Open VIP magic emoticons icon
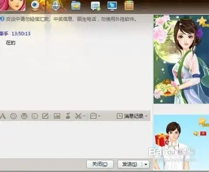Screen dimensions: 209x172 24,116
